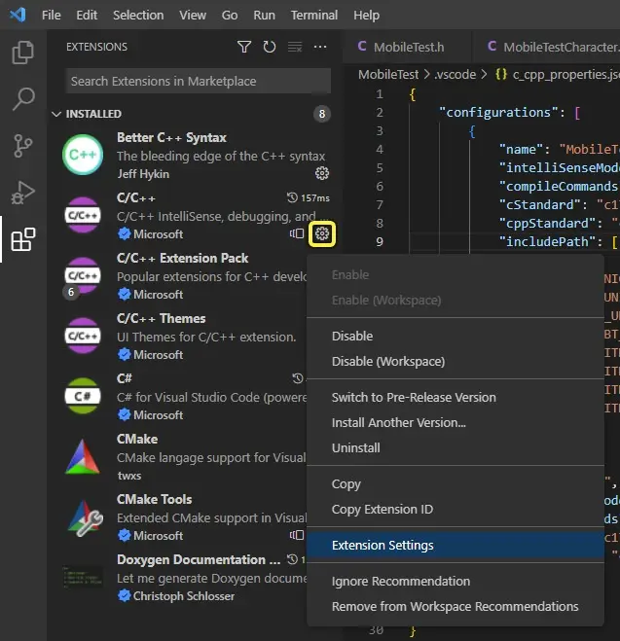Choose Copy in the context menu

[456, 484]
